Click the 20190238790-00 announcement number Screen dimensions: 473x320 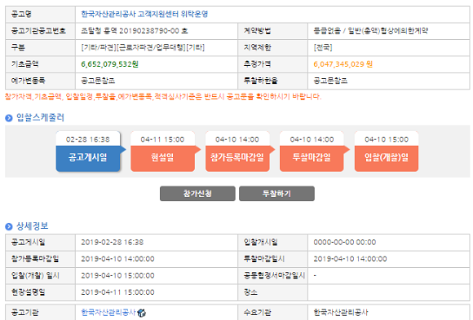(x=149, y=31)
